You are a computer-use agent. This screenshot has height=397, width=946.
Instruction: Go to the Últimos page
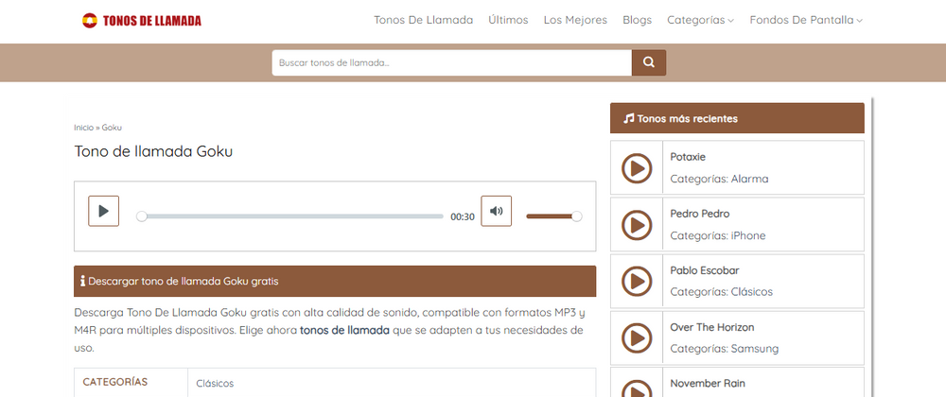(x=508, y=20)
